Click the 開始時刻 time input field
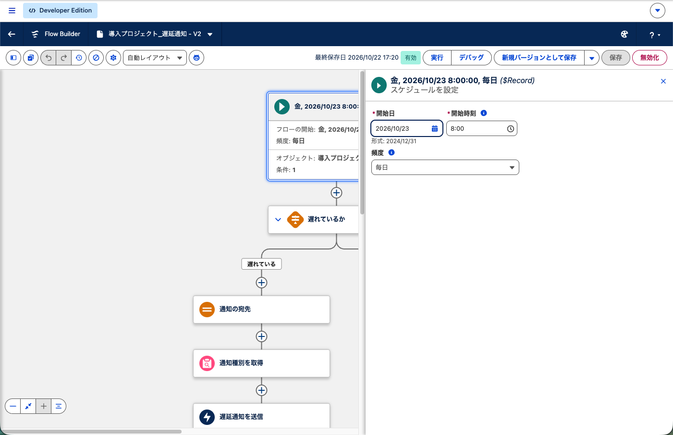The width and height of the screenshot is (673, 435). 481,128
